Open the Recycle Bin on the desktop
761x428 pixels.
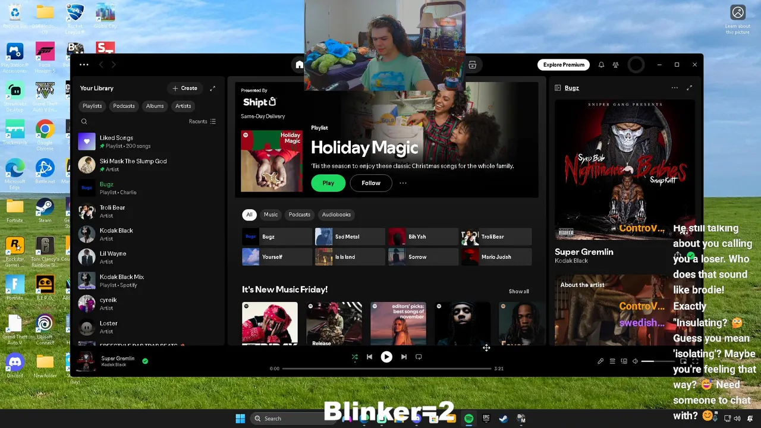[x=15, y=17]
